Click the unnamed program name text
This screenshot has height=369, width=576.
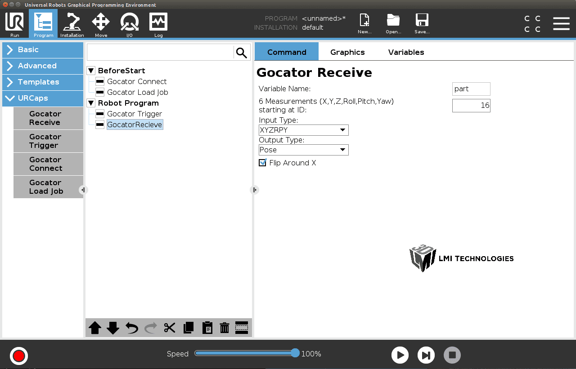(324, 18)
